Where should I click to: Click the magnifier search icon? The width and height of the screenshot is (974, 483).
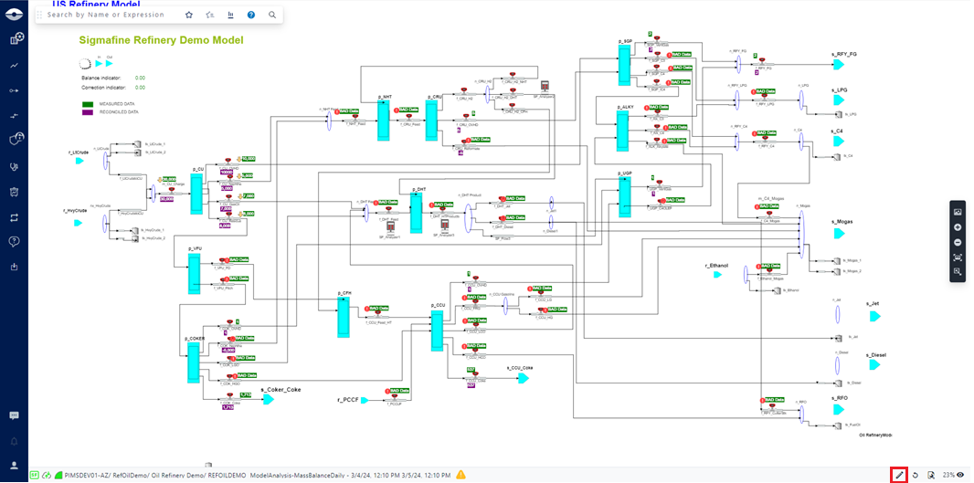click(x=272, y=15)
